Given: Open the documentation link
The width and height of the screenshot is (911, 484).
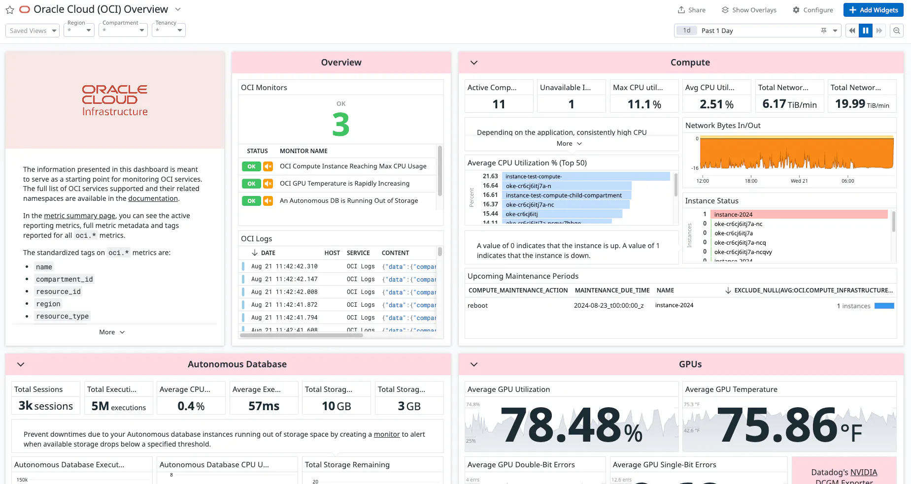Looking at the screenshot, I should (x=153, y=198).
